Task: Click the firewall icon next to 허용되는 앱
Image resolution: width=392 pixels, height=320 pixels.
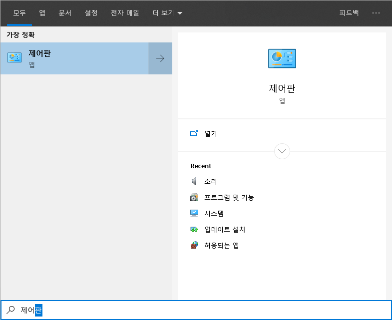Action: point(194,245)
